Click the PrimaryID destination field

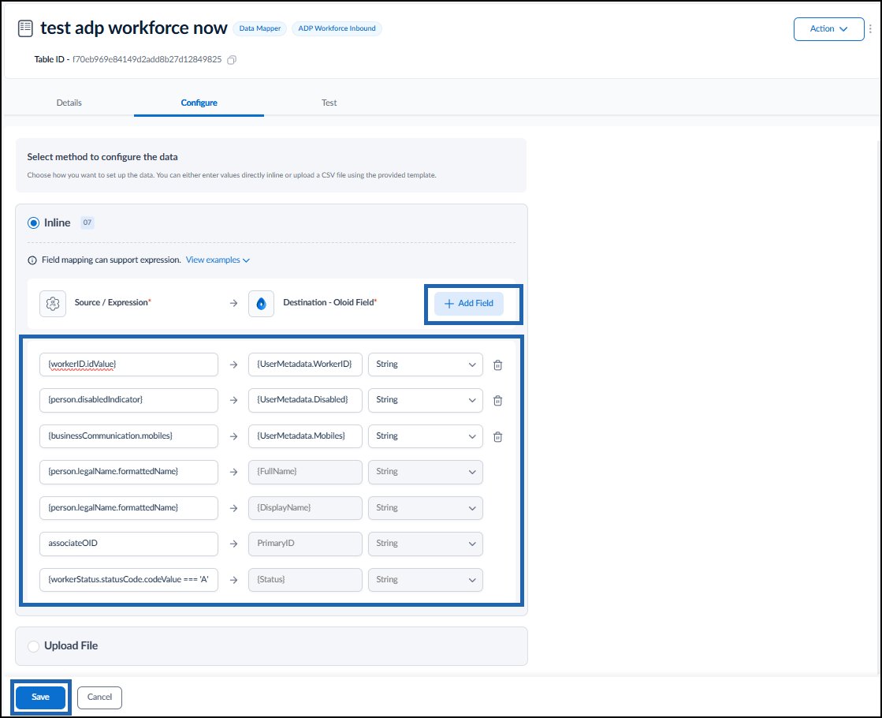305,544
